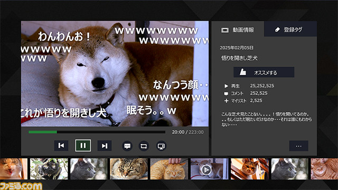This screenshot has width=338, height=190.
Task: Toggle repeat playback icon
Action: coord(144,146)
